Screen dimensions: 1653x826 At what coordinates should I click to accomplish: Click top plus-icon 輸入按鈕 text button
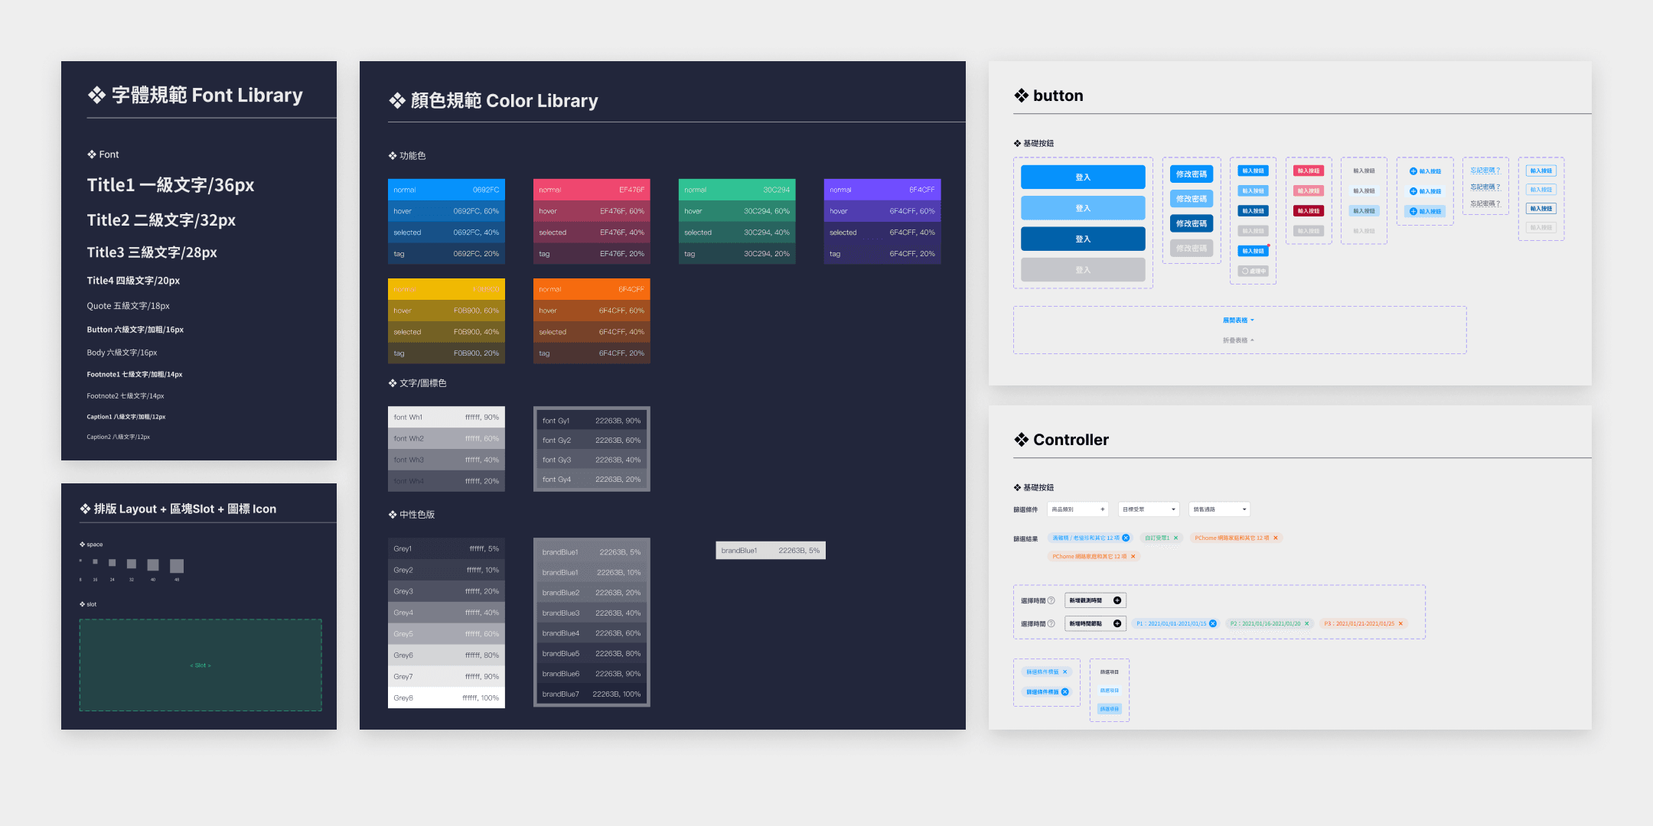(x=1425, y=171)
